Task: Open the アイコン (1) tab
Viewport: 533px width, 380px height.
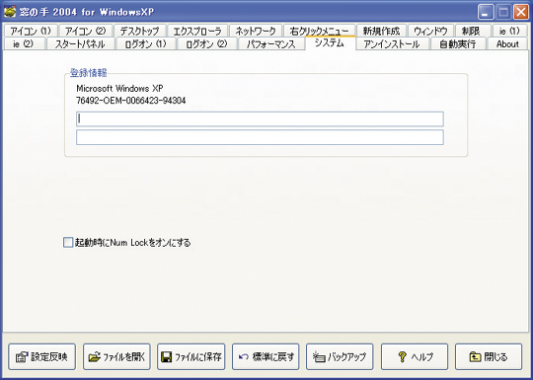Action: click(x=31, y=31)
